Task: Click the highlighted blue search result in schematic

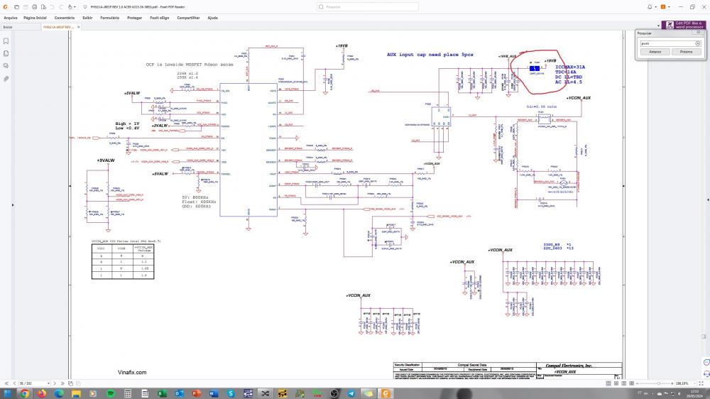Action: click(x=535, y=68)
